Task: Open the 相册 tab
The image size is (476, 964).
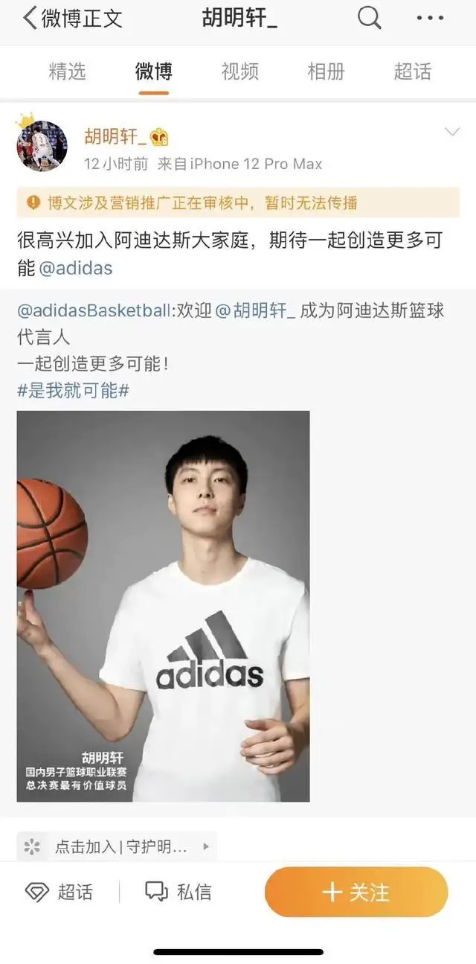Action: pos(327,71)
